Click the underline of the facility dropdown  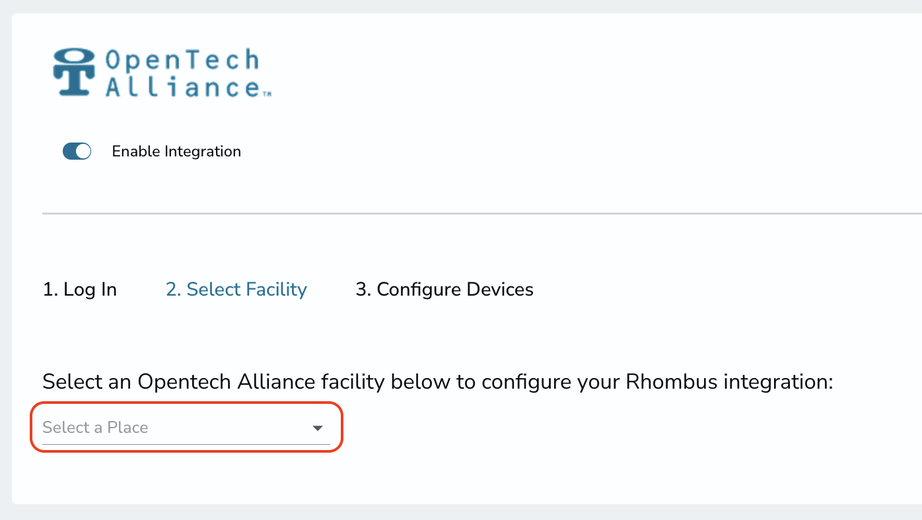coord(186,444)
